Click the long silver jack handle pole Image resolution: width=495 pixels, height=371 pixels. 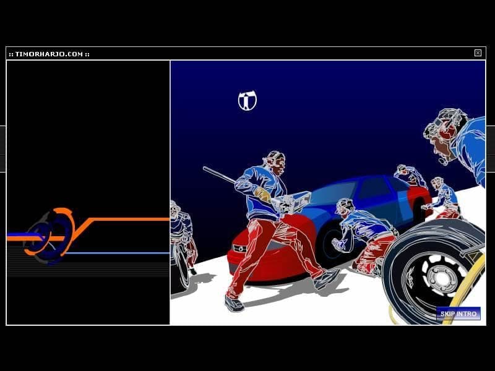point(219,175)
